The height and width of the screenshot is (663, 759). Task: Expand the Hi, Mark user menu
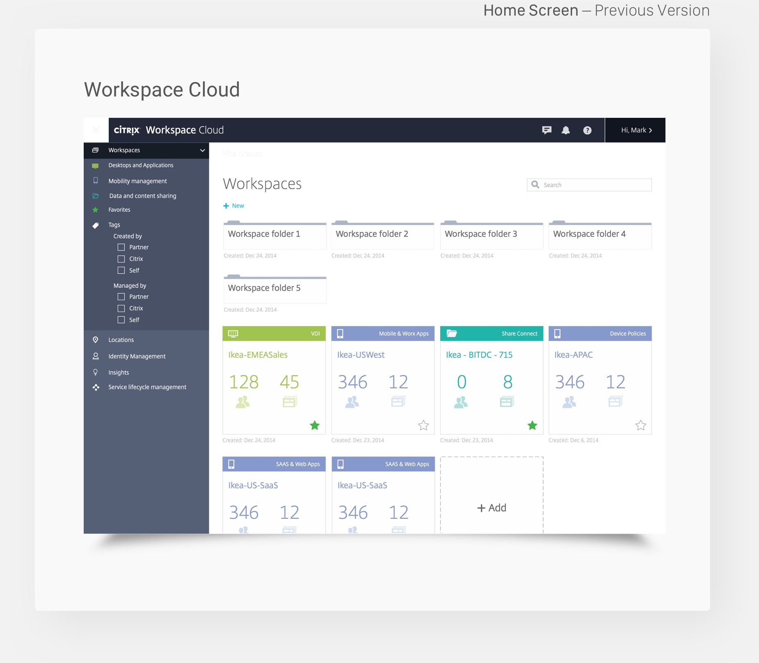636,130
